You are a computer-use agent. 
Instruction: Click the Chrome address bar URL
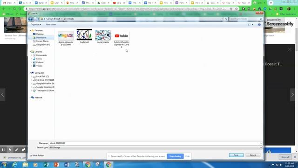pos(127,9)
